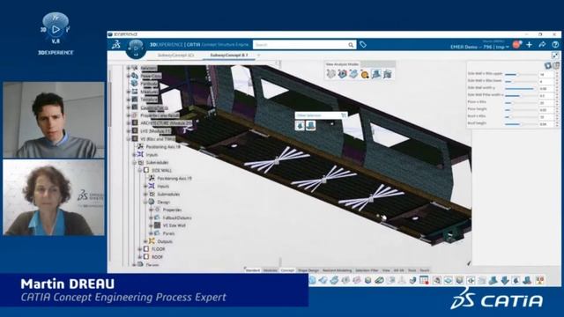Click the copy icon above the parameter sliders
This screenshot has height=317, width=564.
548,65
